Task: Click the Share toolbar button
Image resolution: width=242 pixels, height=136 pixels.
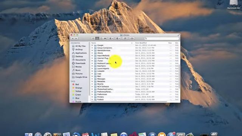Action: coord(125,39)
